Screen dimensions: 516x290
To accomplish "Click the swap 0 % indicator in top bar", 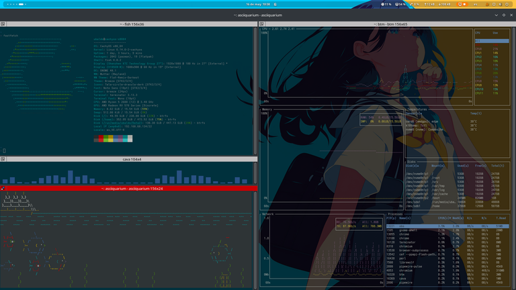I will 415,4.
